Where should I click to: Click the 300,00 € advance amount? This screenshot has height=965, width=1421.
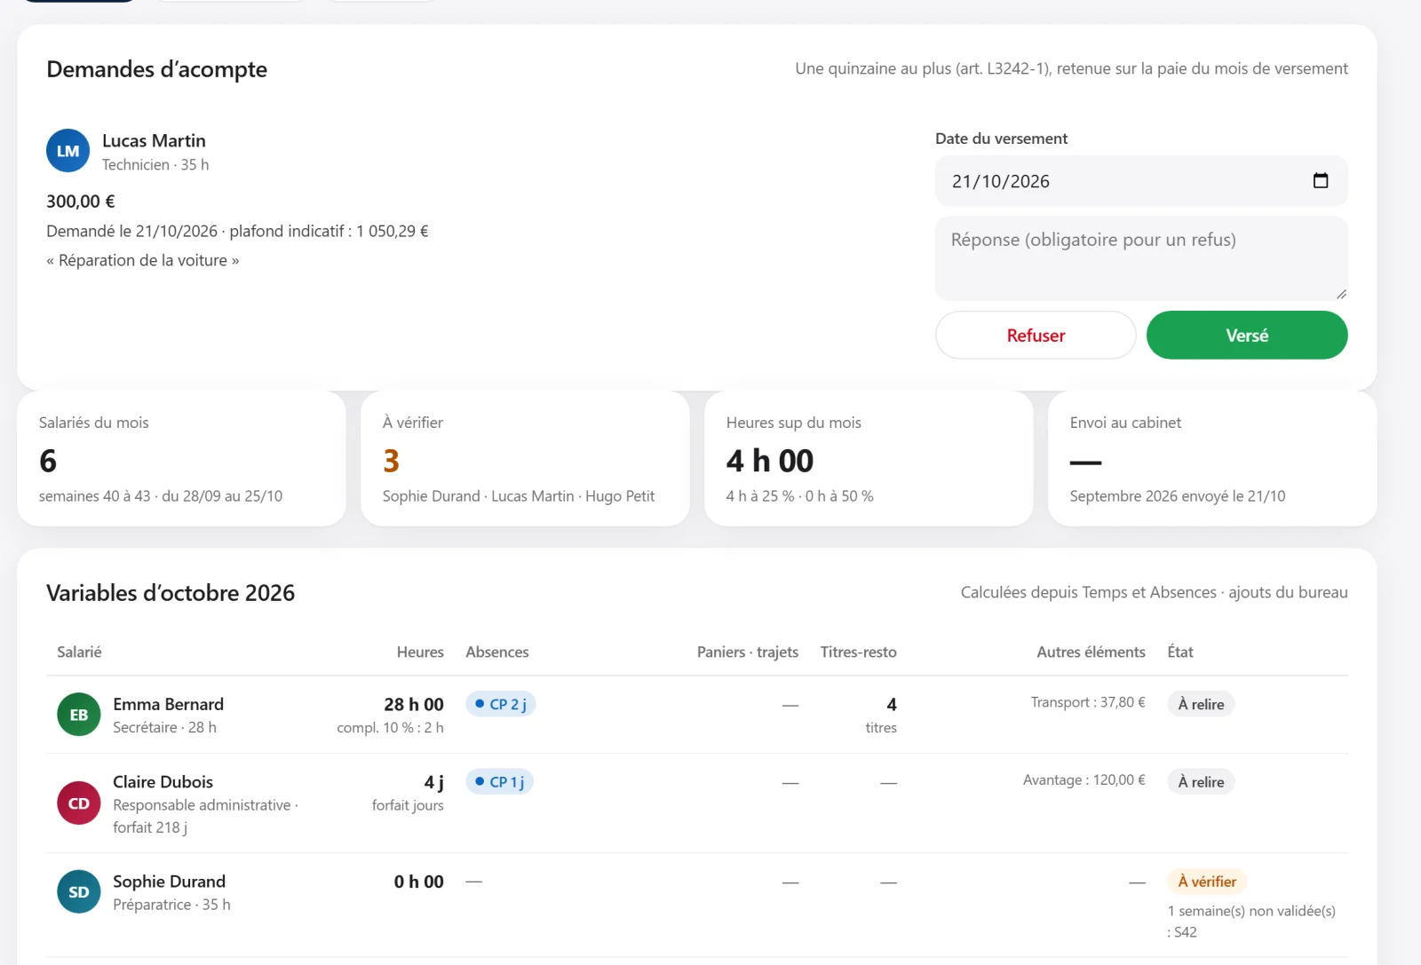click(81, 202)
